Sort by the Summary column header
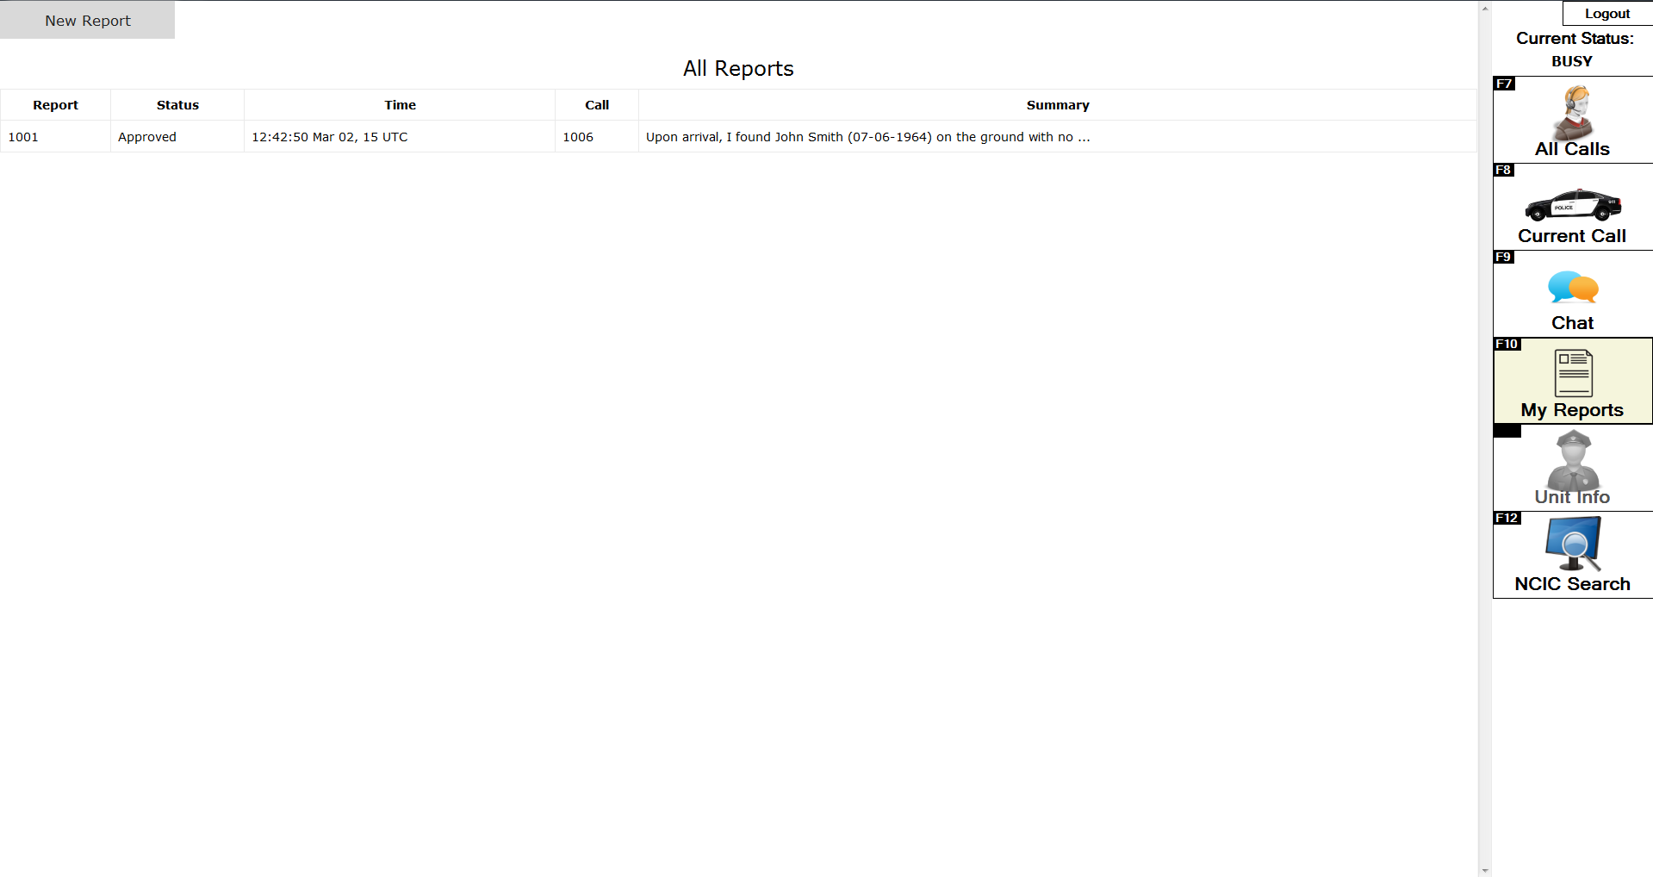 [x=1058, y=105]
